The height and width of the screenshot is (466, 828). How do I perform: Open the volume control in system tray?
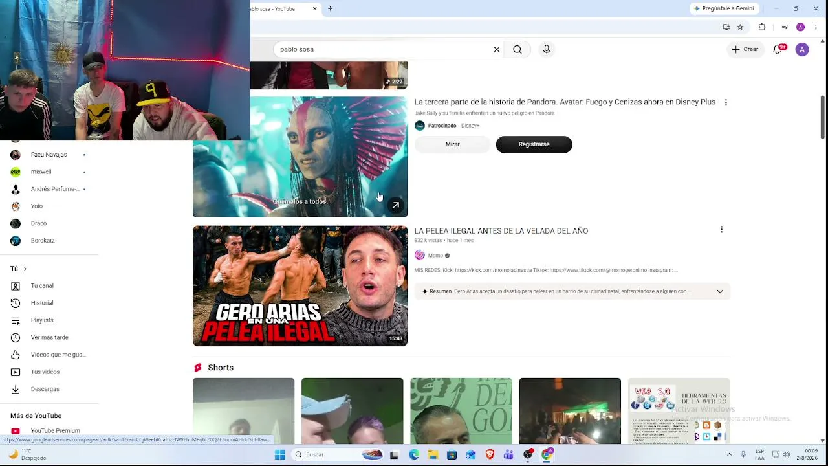(786, 454)
